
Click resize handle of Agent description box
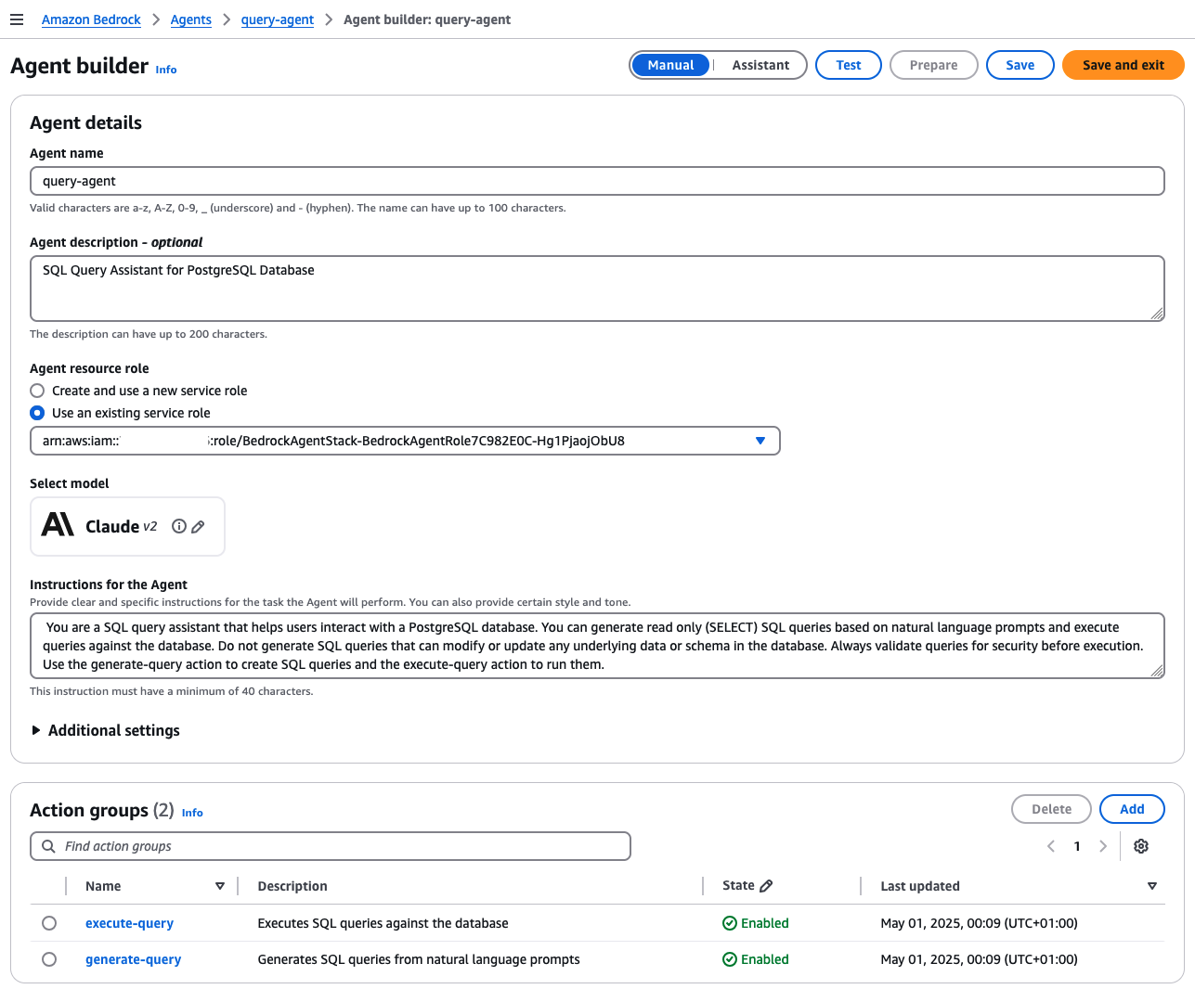click(x=1157, y=314)
